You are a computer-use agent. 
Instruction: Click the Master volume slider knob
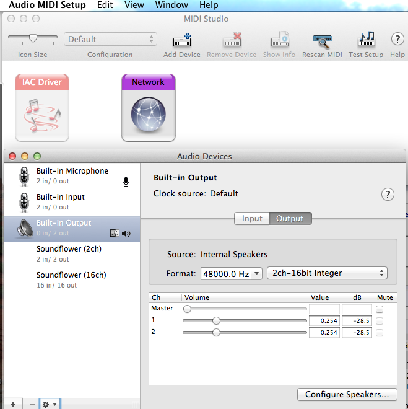(187, 309)
